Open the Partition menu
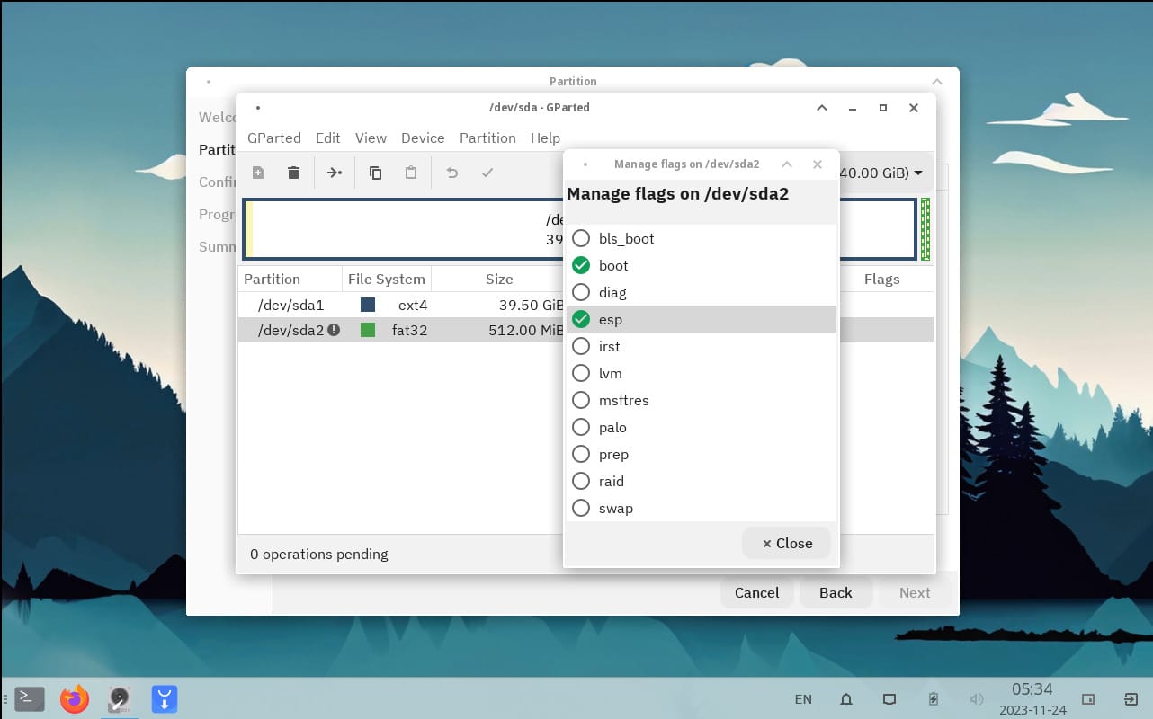The height and width of the screenshot is (719, 1153). click(x=487, y=138)
